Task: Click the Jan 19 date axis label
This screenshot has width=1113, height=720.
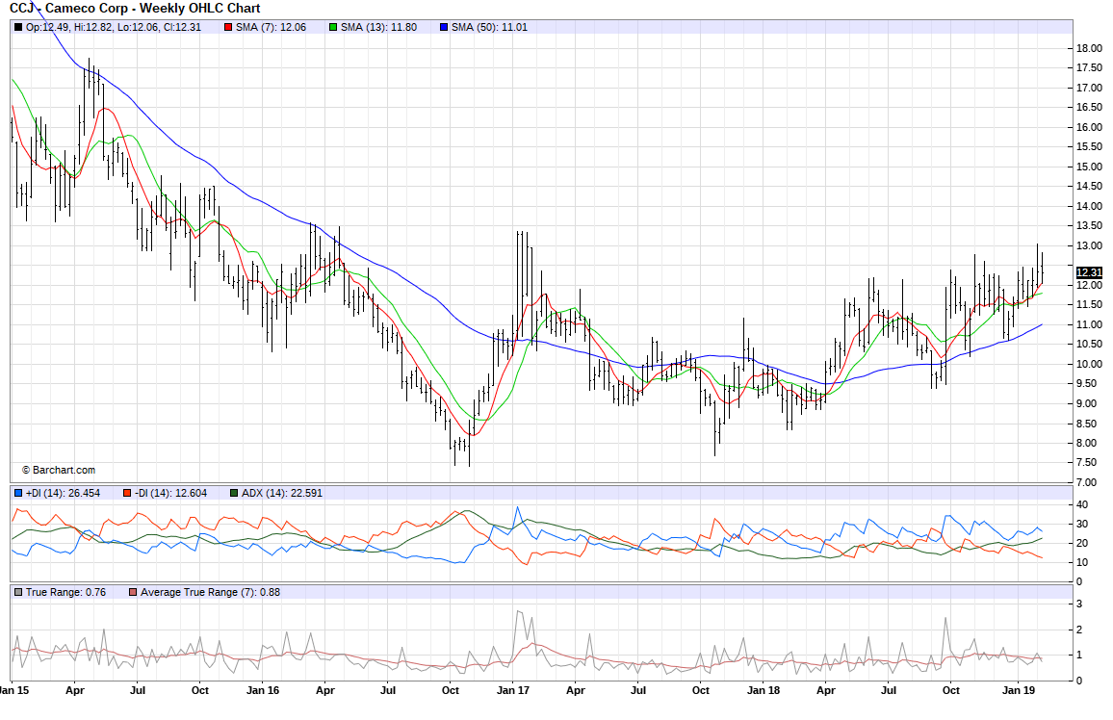Action: pyautogui.click(x=1018, y=690)
